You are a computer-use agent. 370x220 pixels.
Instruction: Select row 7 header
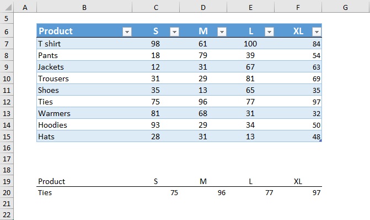[x=7, y=44]
